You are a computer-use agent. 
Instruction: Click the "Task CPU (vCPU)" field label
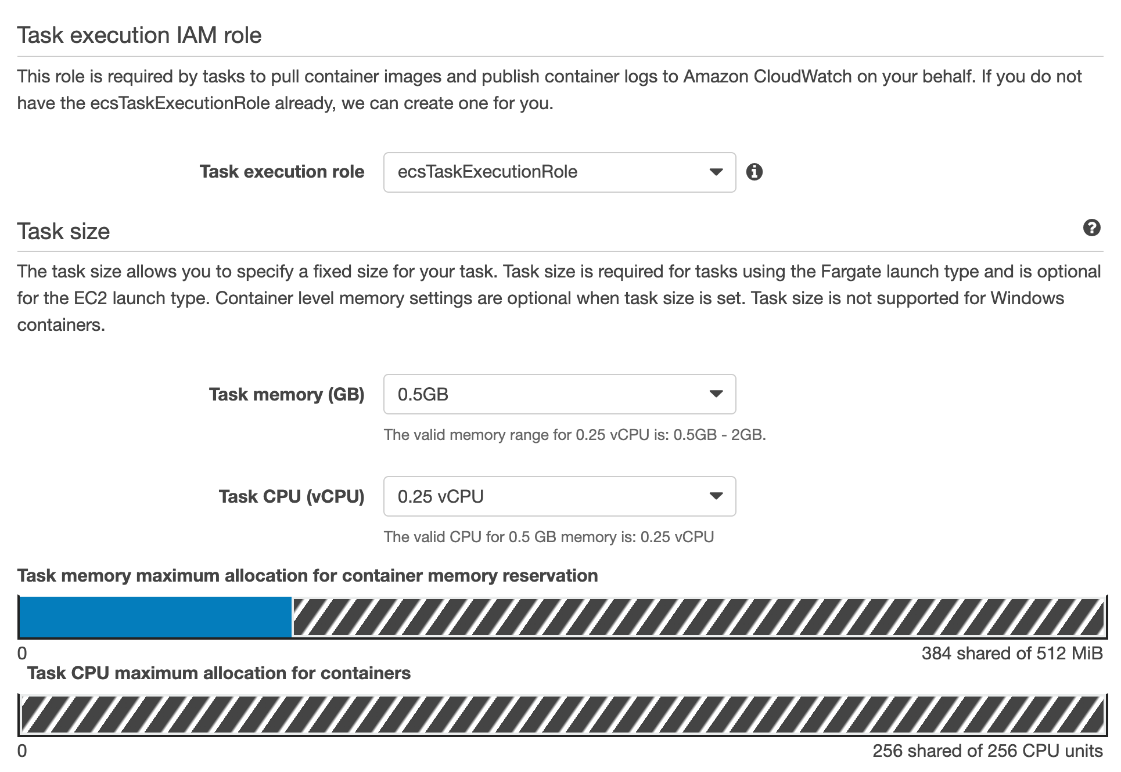[x=291, y=497]
